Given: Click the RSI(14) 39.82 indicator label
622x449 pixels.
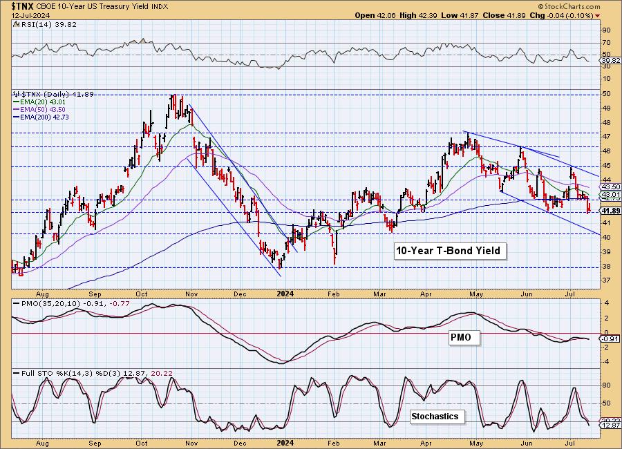Looking at the screenshot, I should 48,25.
